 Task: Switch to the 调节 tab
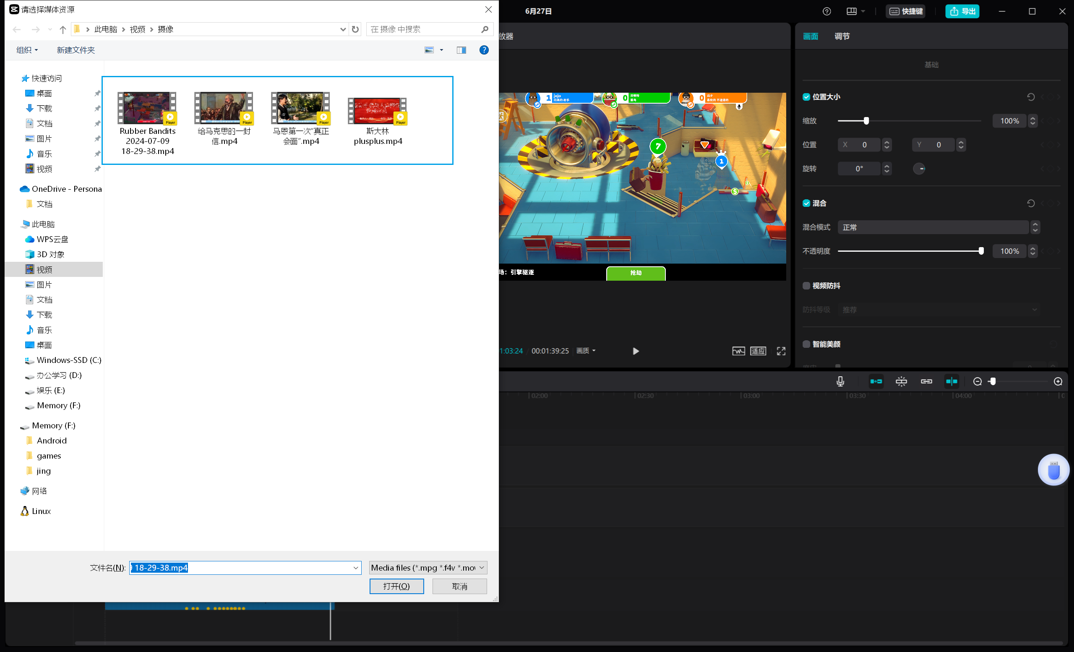(842, 36)
